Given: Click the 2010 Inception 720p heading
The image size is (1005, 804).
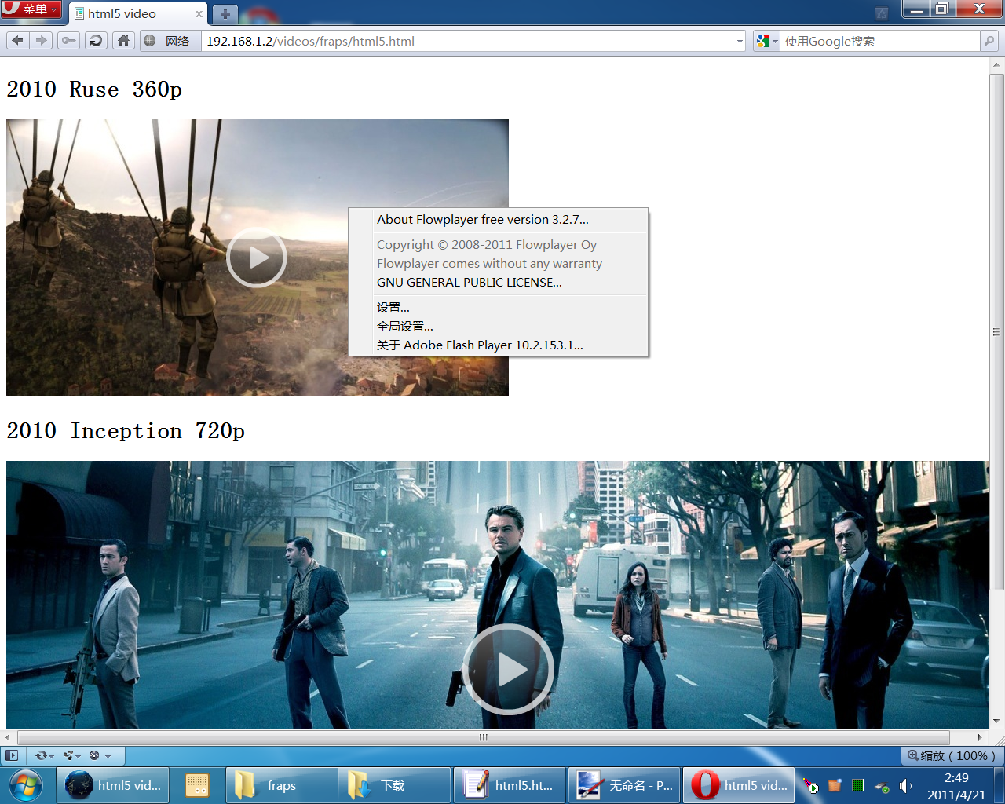Looking at the screenshot, I should (x=126, y=431).
